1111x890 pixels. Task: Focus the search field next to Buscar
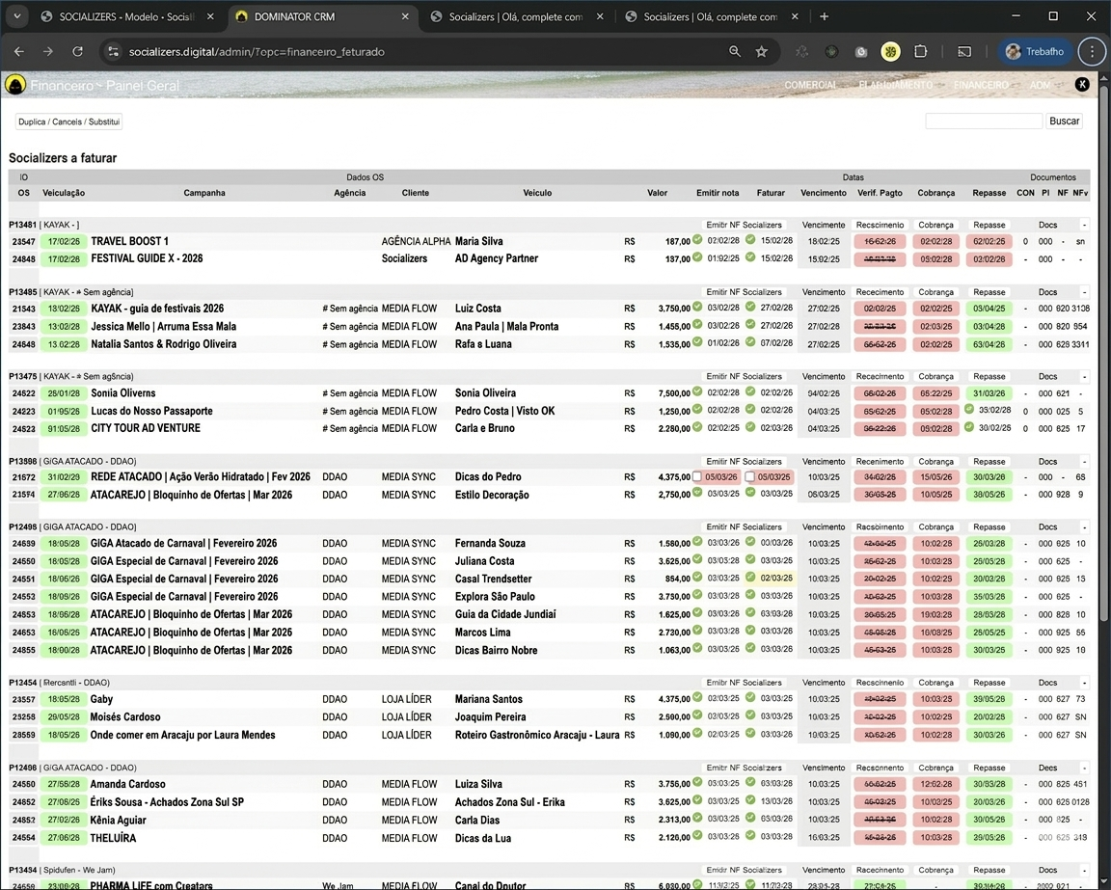(x=984, y=121)
